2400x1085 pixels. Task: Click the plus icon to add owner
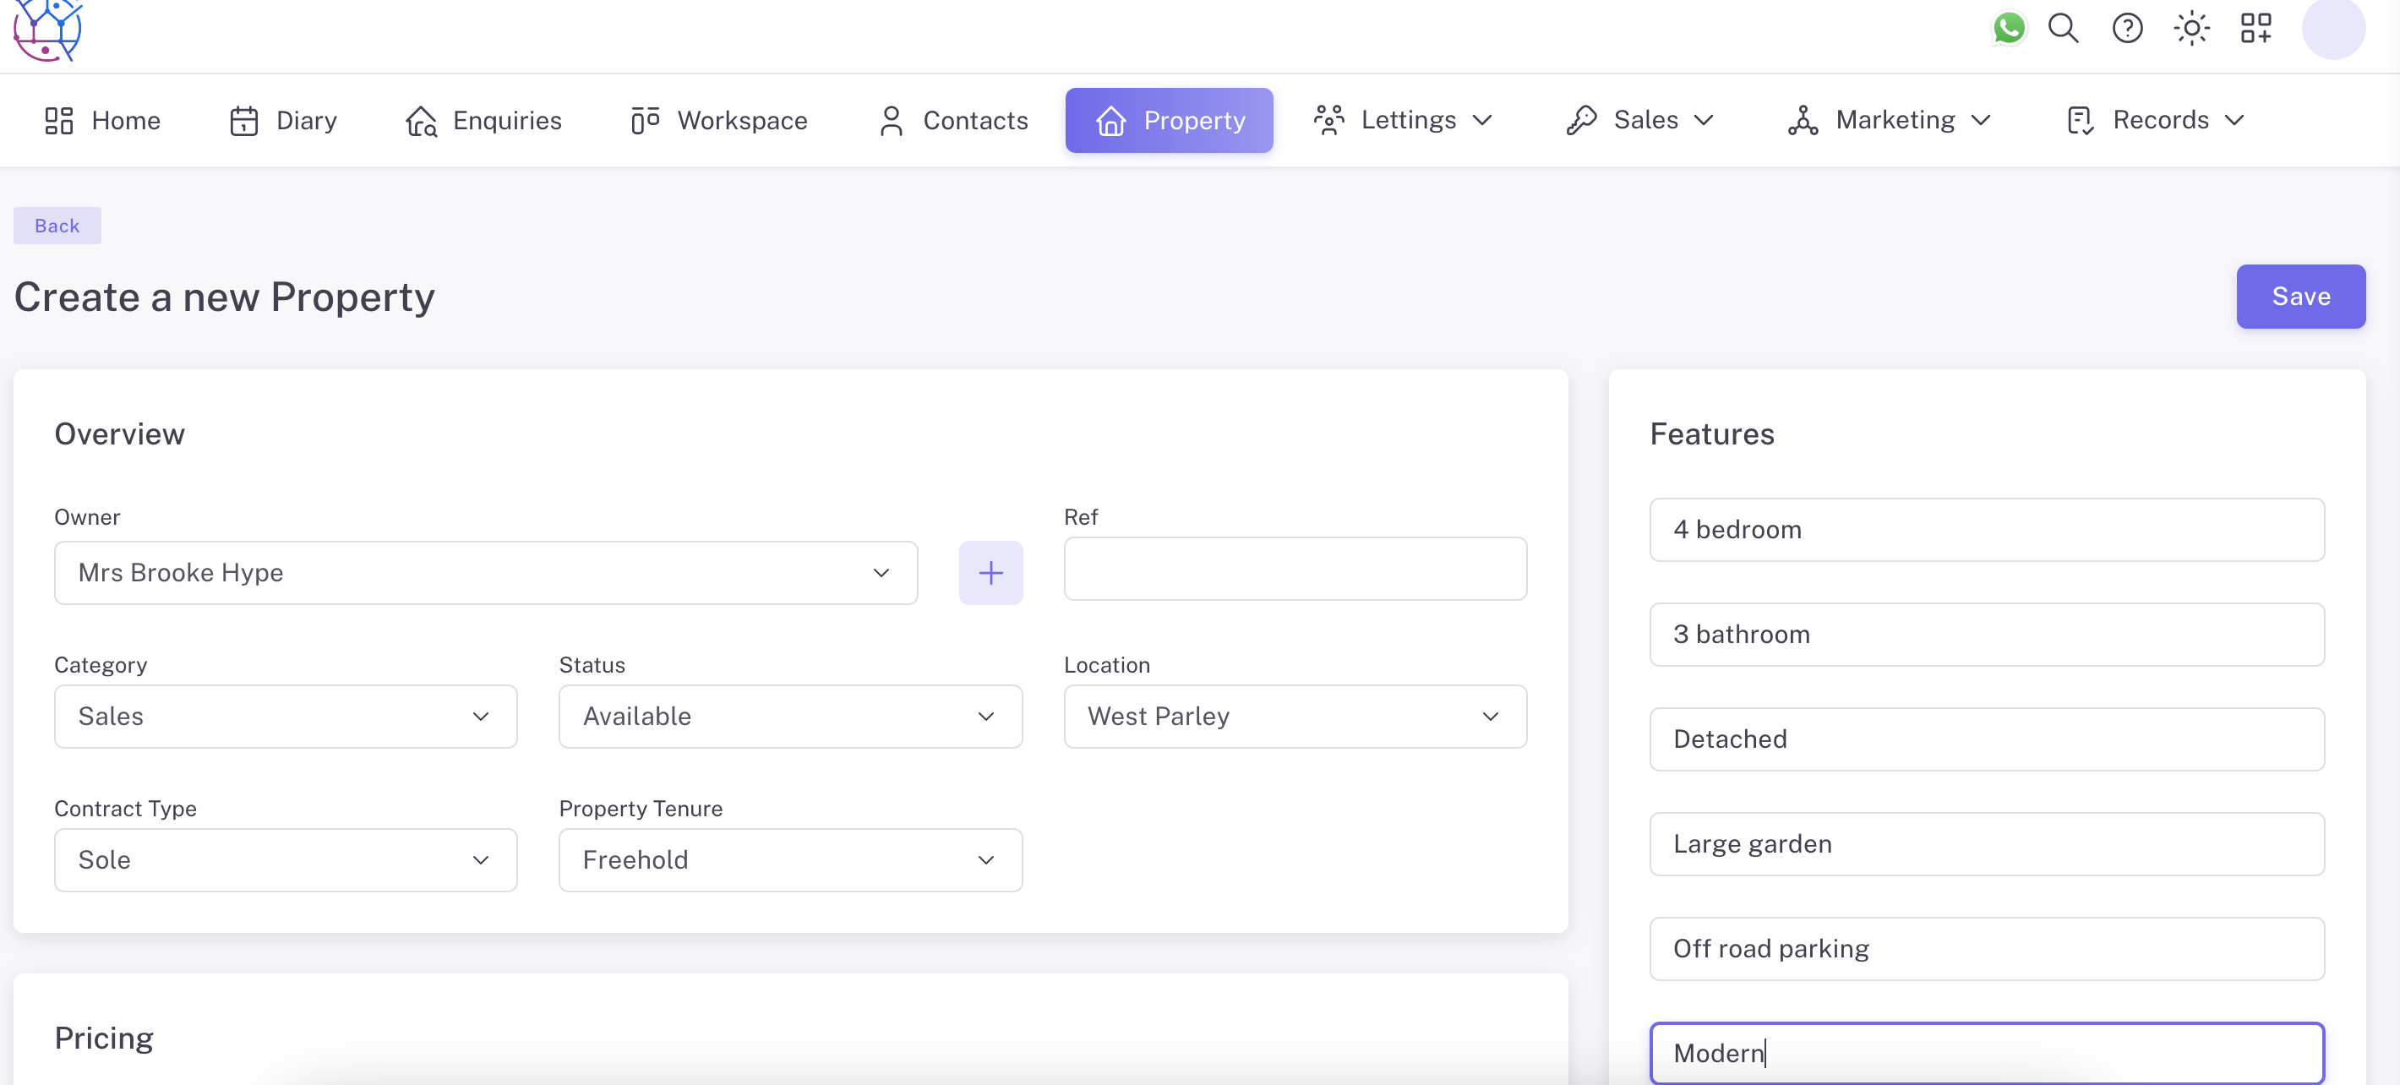point(990,573)
